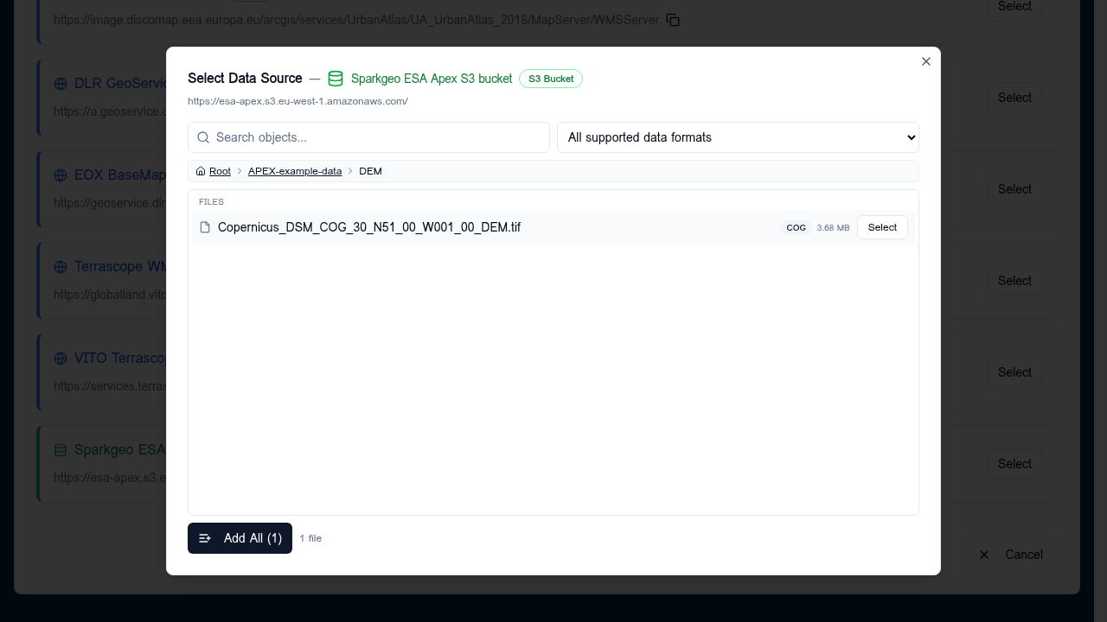Screen dimensions: 1107x622
Task: Cancel the background data source dialog
Action: pos(1010,555)
